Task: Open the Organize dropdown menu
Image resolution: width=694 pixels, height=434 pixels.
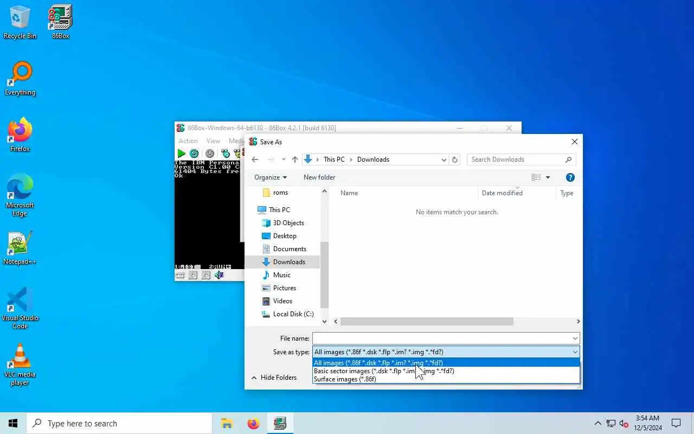Action: (271, 177)
